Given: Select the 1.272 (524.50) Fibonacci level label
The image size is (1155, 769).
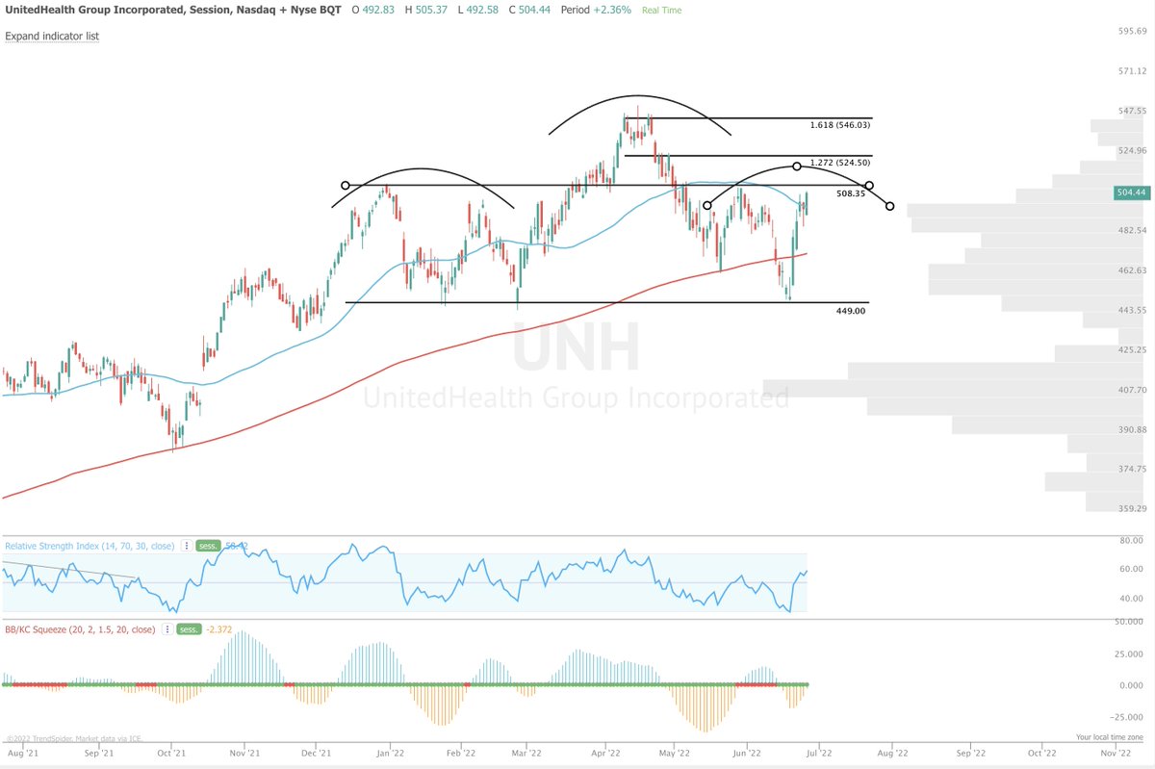Looking at the screenshot, I should point(840,163).
